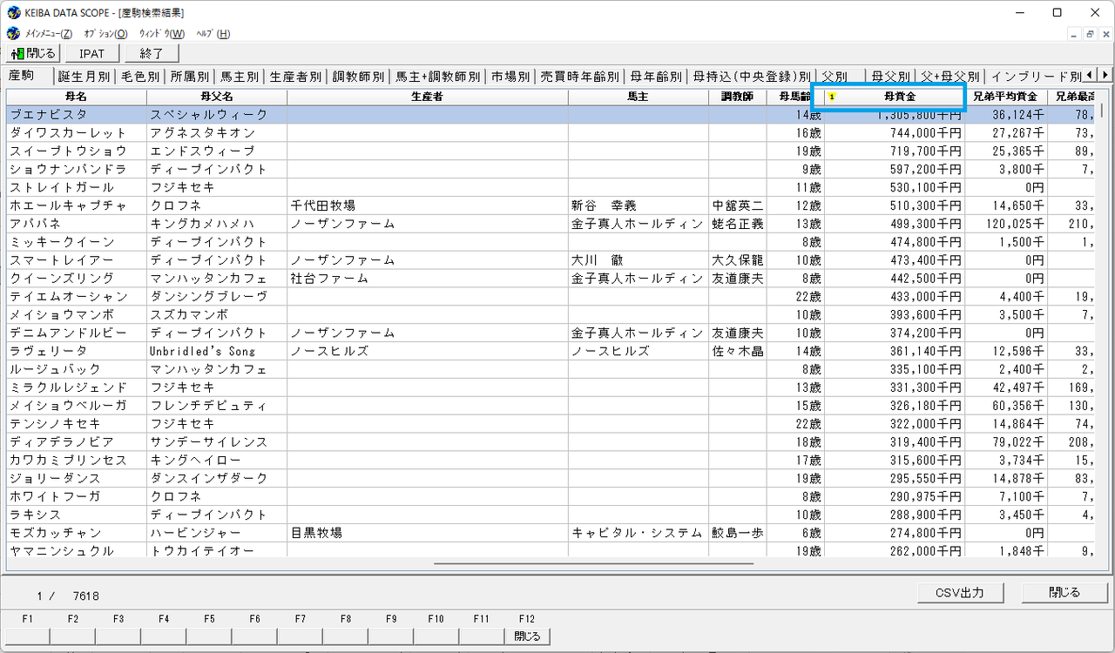The image size is (1115, 653).
Task: Click the ショウナンパンドラ cell
Action: point(77,169)
